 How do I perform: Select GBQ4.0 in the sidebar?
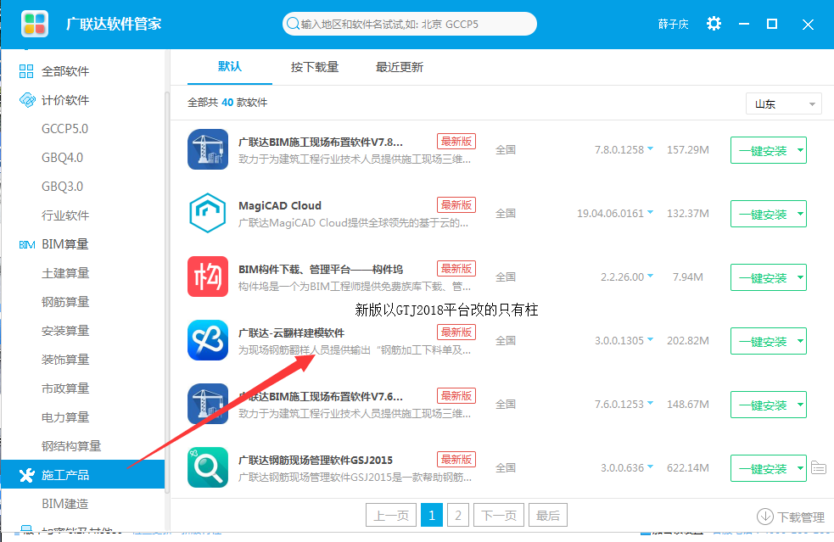click(62, 158)
